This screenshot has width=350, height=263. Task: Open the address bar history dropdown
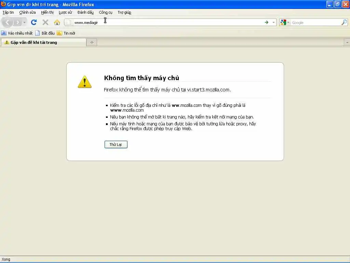tap(273, 22)
